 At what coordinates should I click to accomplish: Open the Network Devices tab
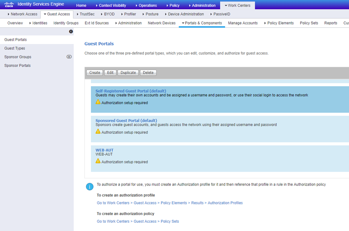(161, 23)
